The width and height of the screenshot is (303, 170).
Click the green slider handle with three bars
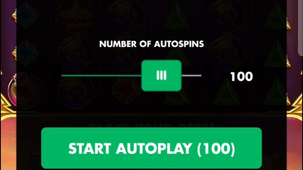point(161,76)
